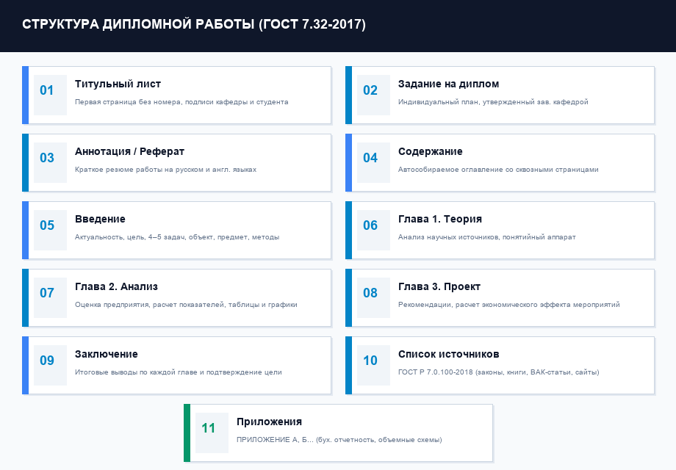Select the 'Список источников' heading
Screen dimensions: 676x470
click(448, 354)
